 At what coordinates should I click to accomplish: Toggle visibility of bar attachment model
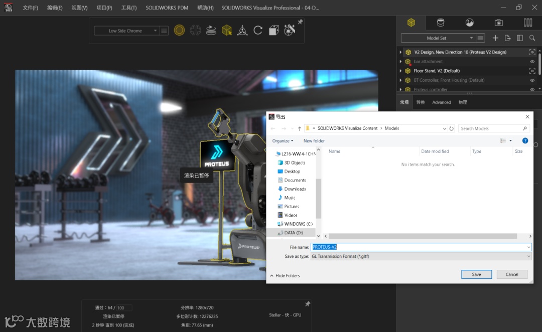(x=532, y=62)
